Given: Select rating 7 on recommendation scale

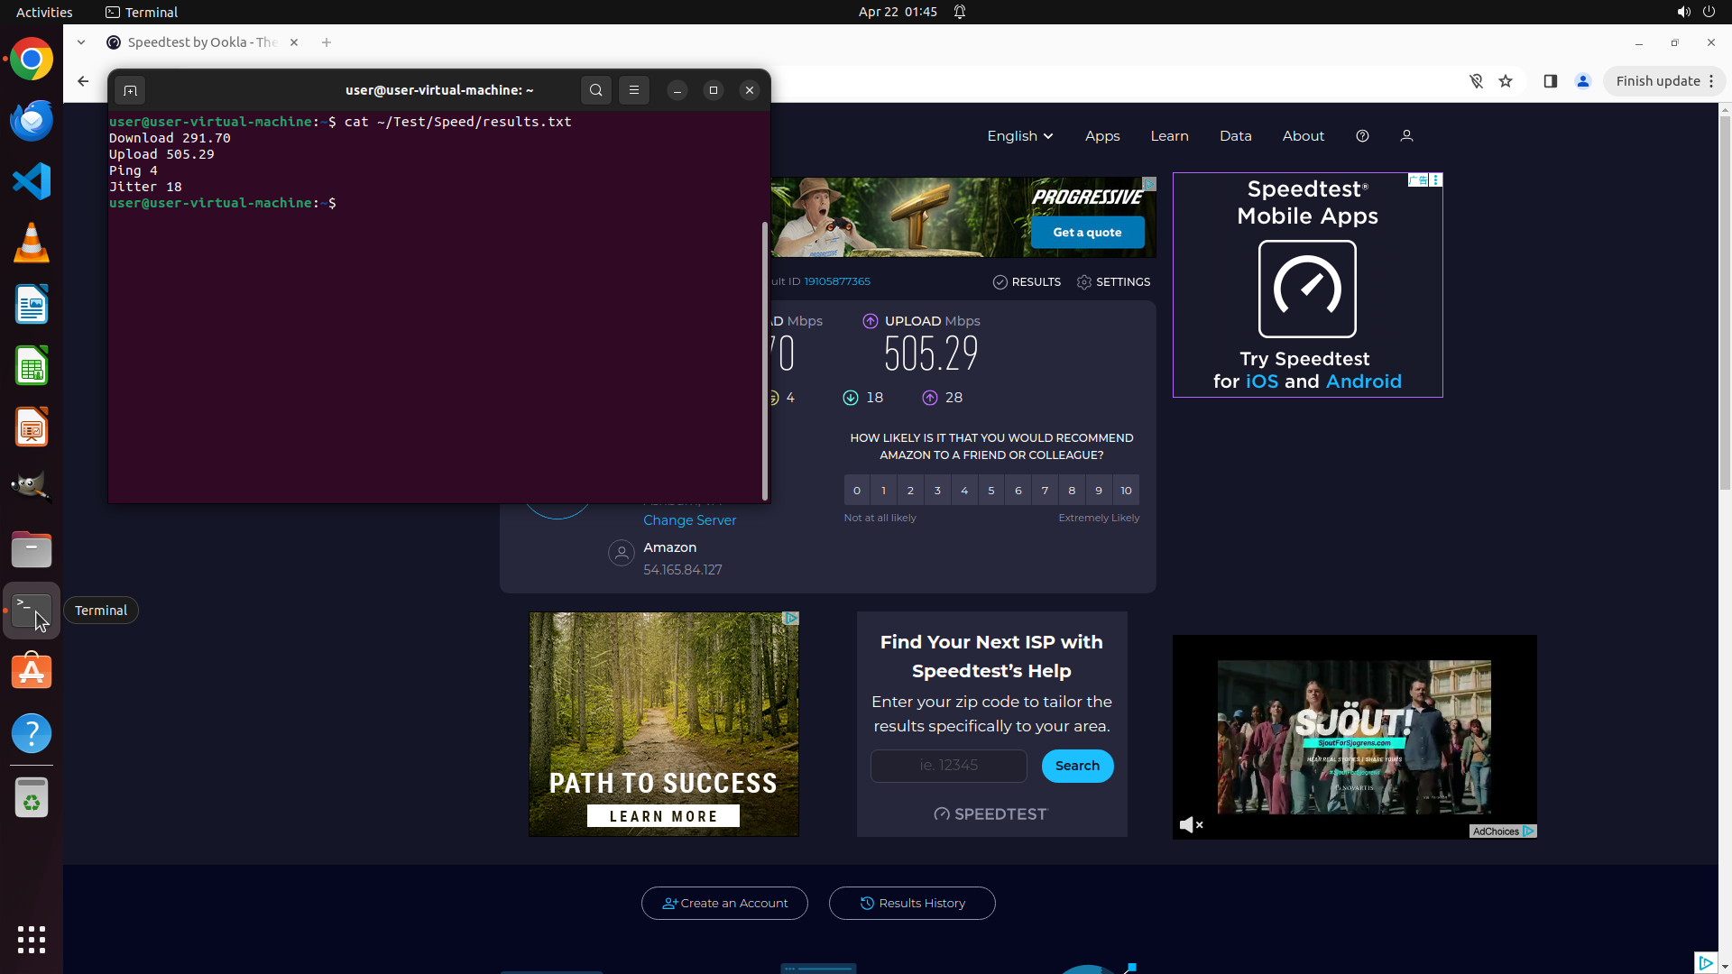Looking at the screenshot, I should (x=1045, y=491).
